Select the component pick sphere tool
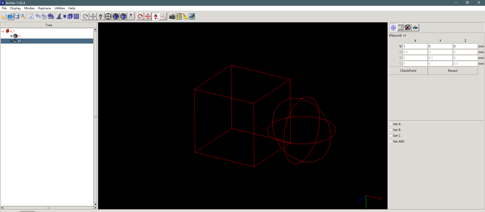Screen dimensions: 485x212 coord(116,17)
